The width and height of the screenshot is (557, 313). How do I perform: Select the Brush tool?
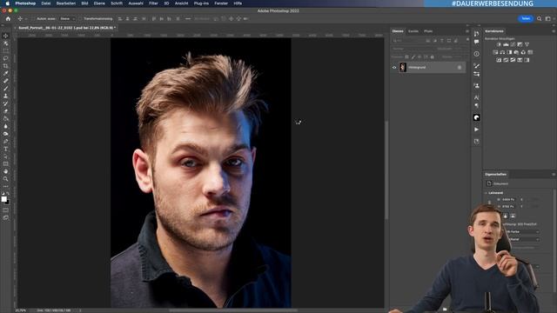click(6, 89)
